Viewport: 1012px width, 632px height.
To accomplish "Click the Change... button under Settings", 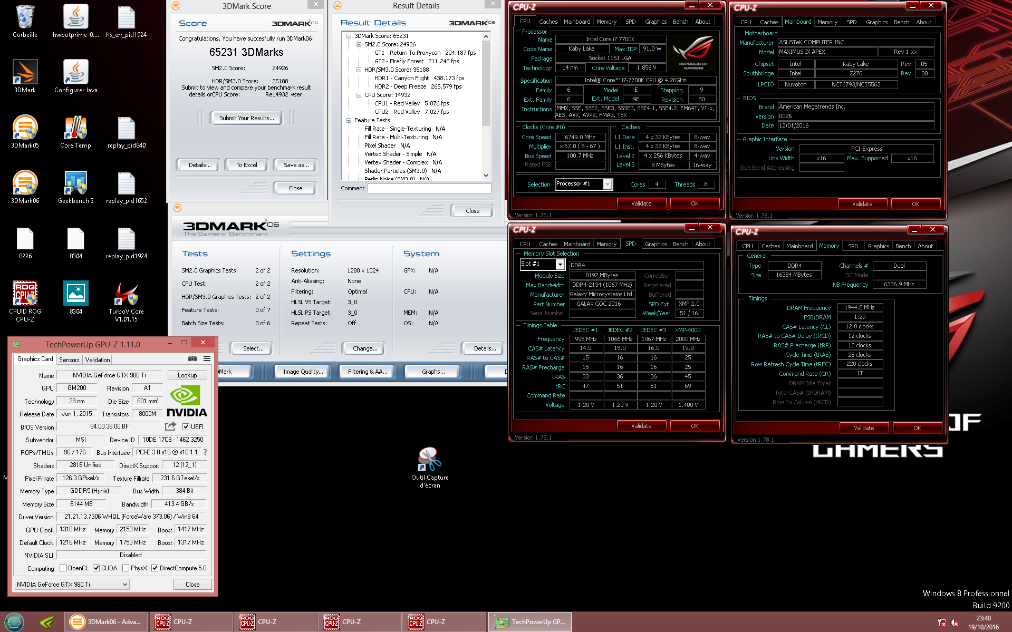I will click(x=365, y=348).
